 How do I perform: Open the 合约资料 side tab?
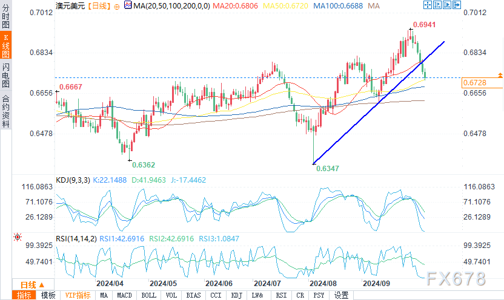(x=5, y=111)
